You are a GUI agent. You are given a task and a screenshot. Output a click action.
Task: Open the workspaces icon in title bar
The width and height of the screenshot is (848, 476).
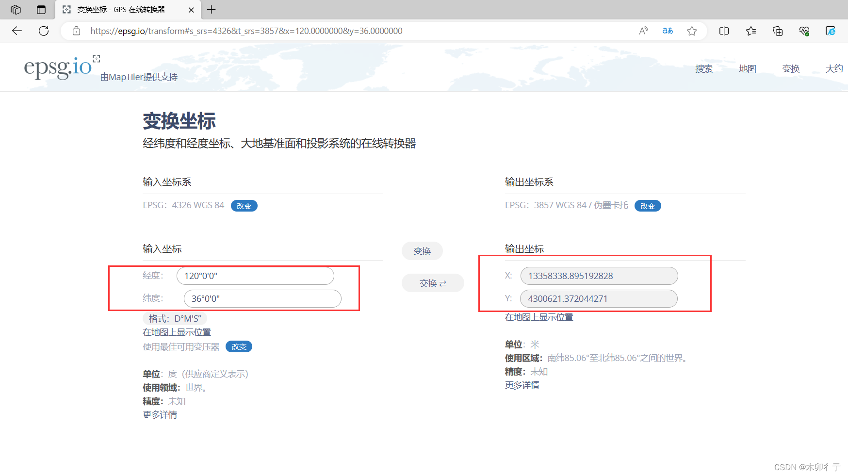[16, 10]
